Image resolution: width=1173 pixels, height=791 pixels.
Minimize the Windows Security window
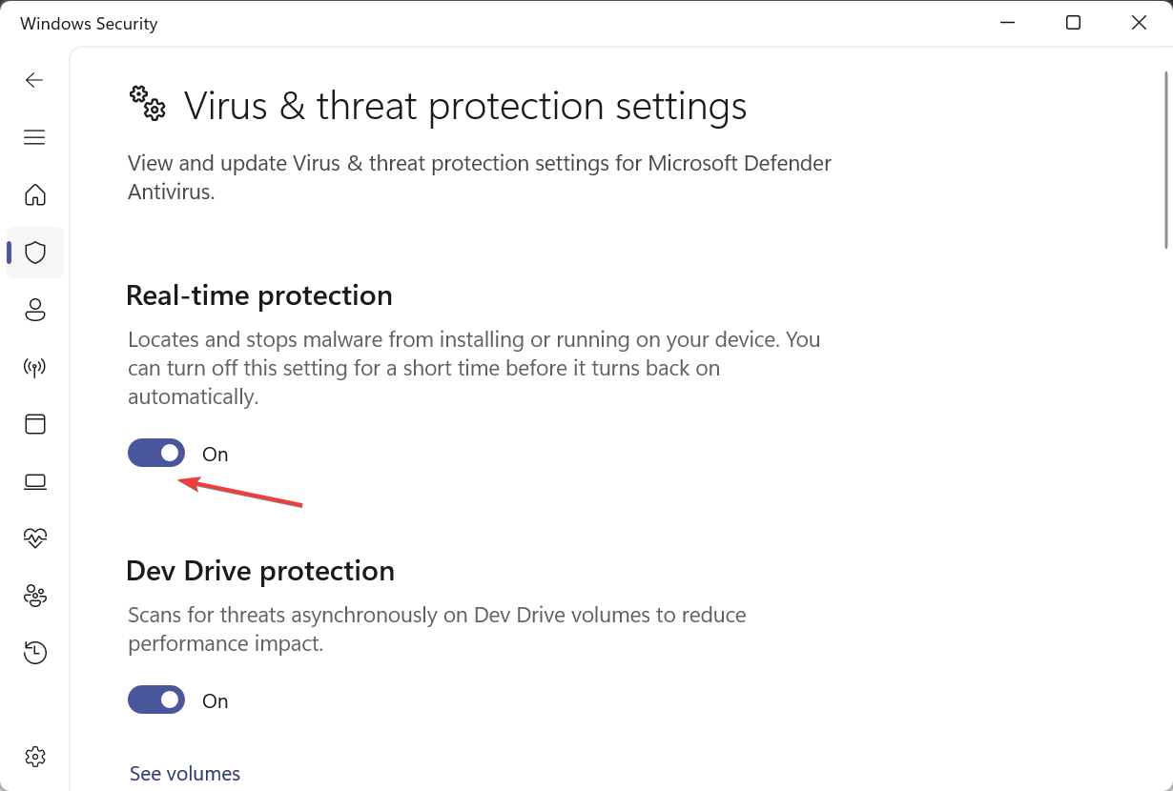click(x=1007, y=23)
